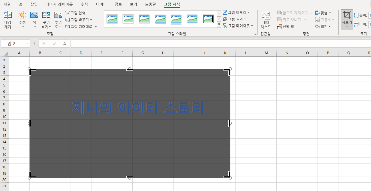371x191 pixels.
Task: Select the sixth picture style thumbnail
Action: (x=192, y=19)
